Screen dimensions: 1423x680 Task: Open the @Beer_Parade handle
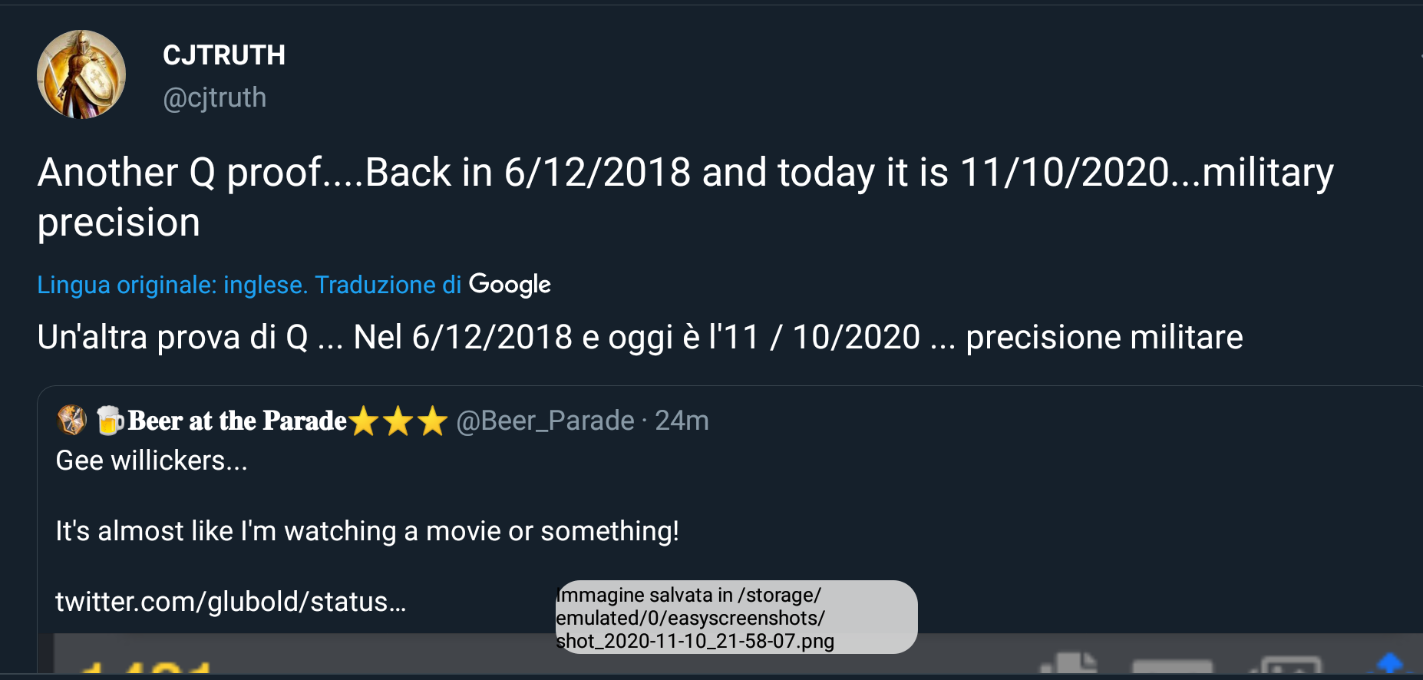pos(545,421)
